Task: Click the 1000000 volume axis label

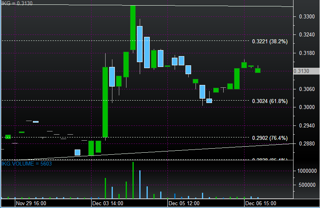Action: point(305,171)
